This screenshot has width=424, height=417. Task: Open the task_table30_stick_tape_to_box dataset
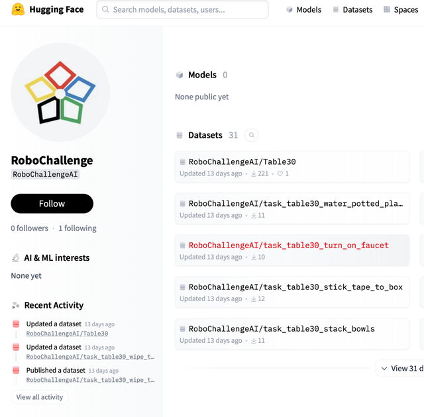coord(295,287)
